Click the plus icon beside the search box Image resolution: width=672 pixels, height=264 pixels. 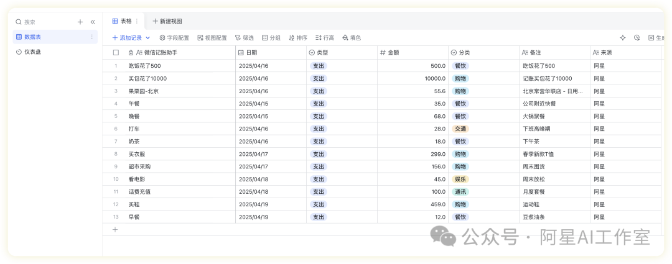coord(80,22)
